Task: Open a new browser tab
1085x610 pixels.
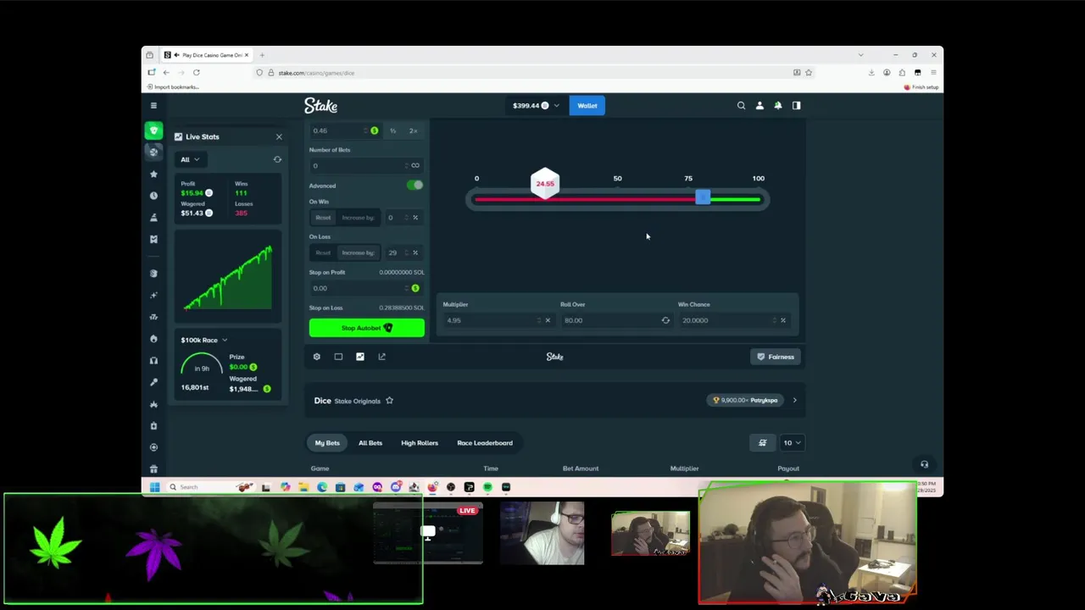Action: pos(262,55)
